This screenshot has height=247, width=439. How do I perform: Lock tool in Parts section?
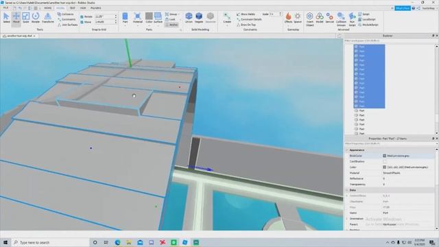tap(170, 19)
